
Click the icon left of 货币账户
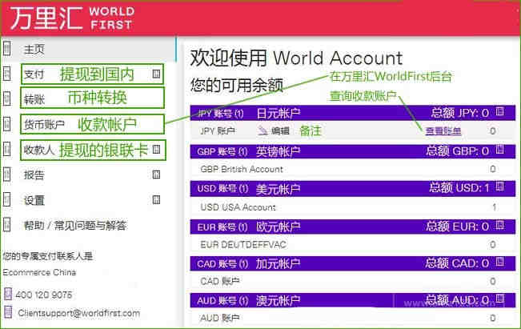7,124
